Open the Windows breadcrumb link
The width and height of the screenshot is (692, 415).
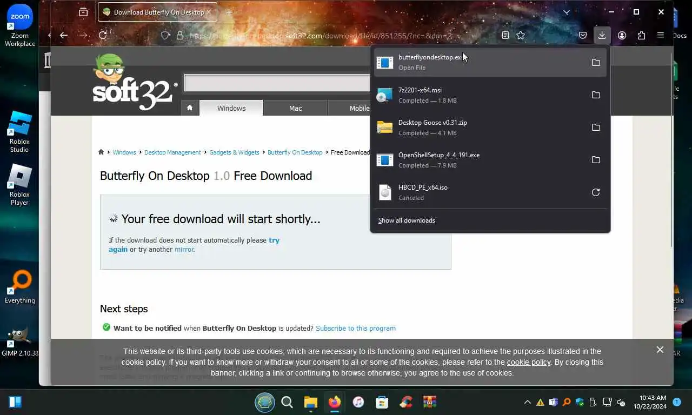pyautogui.click(x=124, y=152)
